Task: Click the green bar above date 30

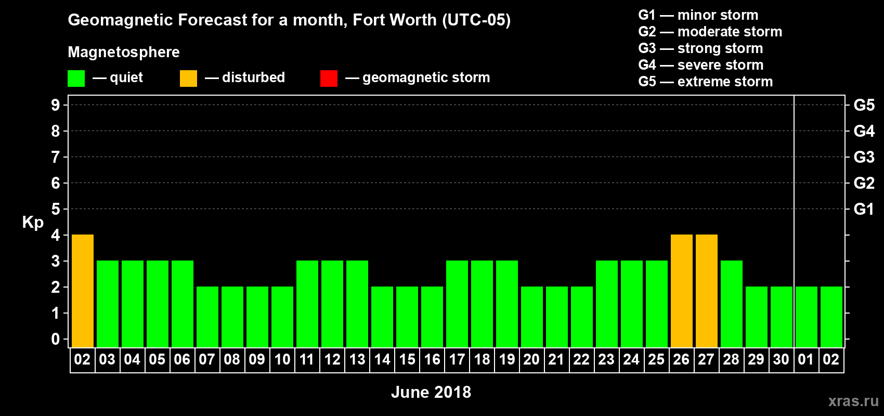Action: click(x=781, y=316)
